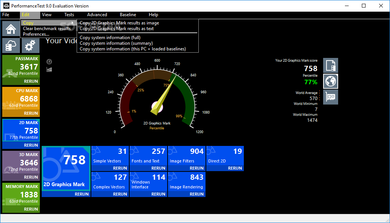
Task: Open the cloud baseline manager icon
Action: coord(11,46)
